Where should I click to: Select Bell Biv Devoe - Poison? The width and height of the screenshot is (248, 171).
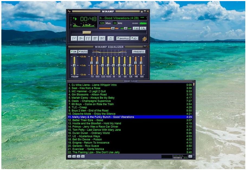130,139
